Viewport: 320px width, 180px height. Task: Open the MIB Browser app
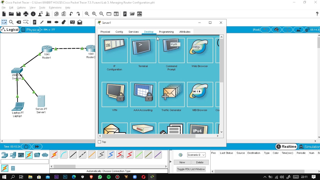[x=200, y=94]
